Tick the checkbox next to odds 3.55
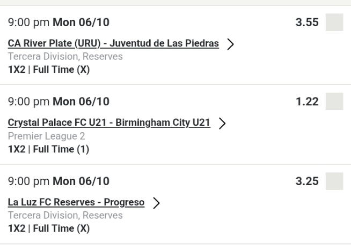 point(334,24)
